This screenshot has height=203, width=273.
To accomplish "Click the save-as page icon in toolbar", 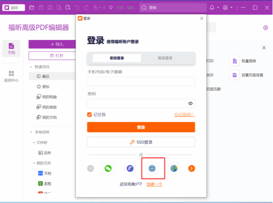I will (59, 7).
